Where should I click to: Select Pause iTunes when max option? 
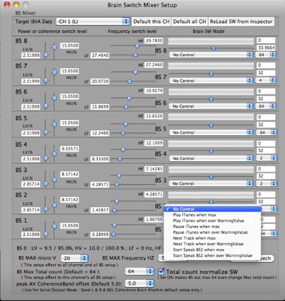point(212,226)
